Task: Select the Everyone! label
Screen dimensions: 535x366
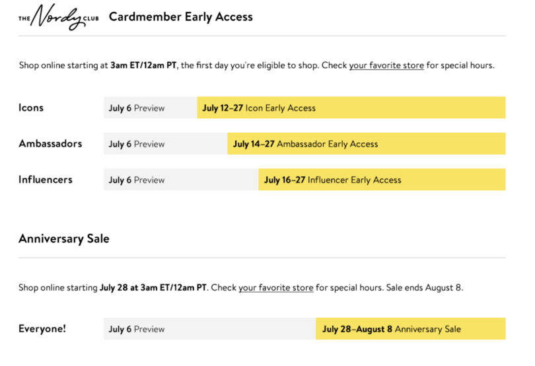Action: [x=42, y=328]
